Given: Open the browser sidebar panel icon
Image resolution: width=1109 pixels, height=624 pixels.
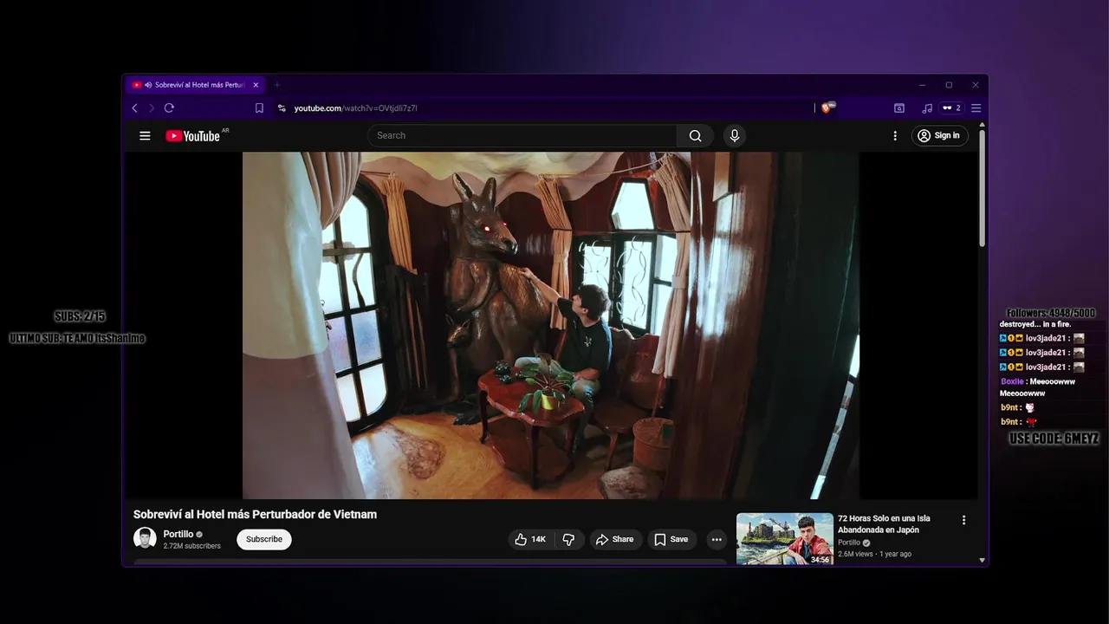Looking at the screenshot, I should (899, 108).
